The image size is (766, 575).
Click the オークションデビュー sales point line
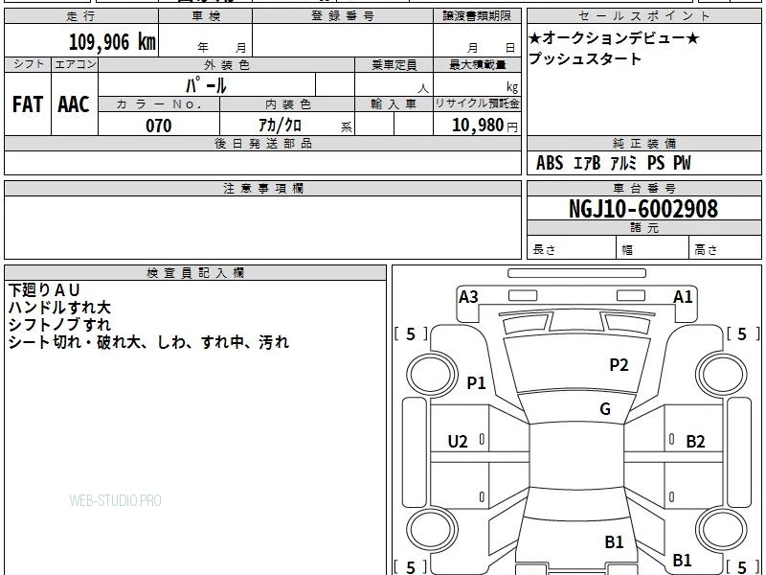click(614, 37)
